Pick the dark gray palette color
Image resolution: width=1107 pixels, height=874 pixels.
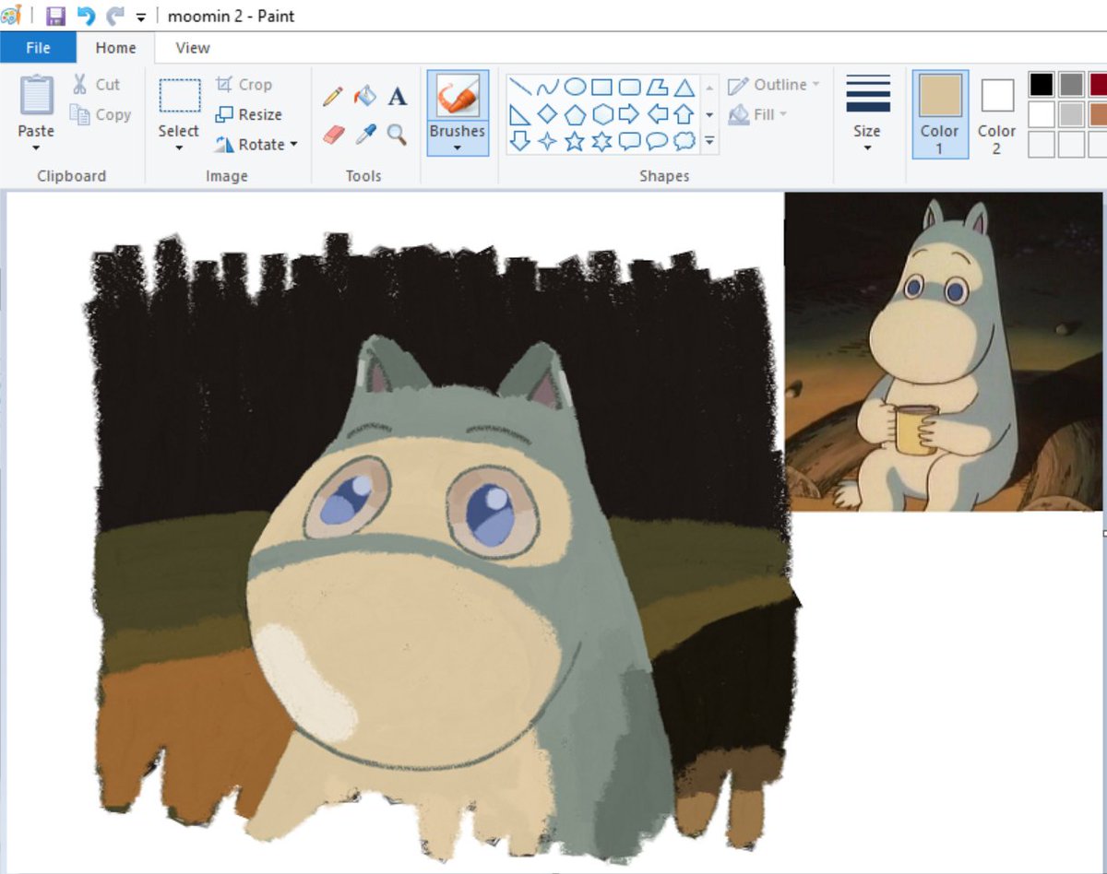point(1071,85)
